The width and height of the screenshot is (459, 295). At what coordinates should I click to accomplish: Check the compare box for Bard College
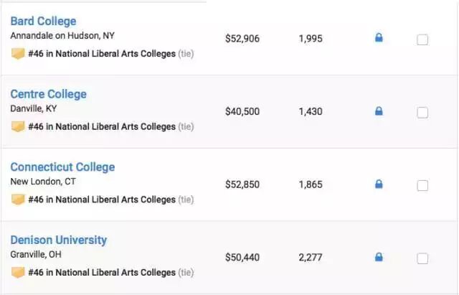[x=422, y=39]
